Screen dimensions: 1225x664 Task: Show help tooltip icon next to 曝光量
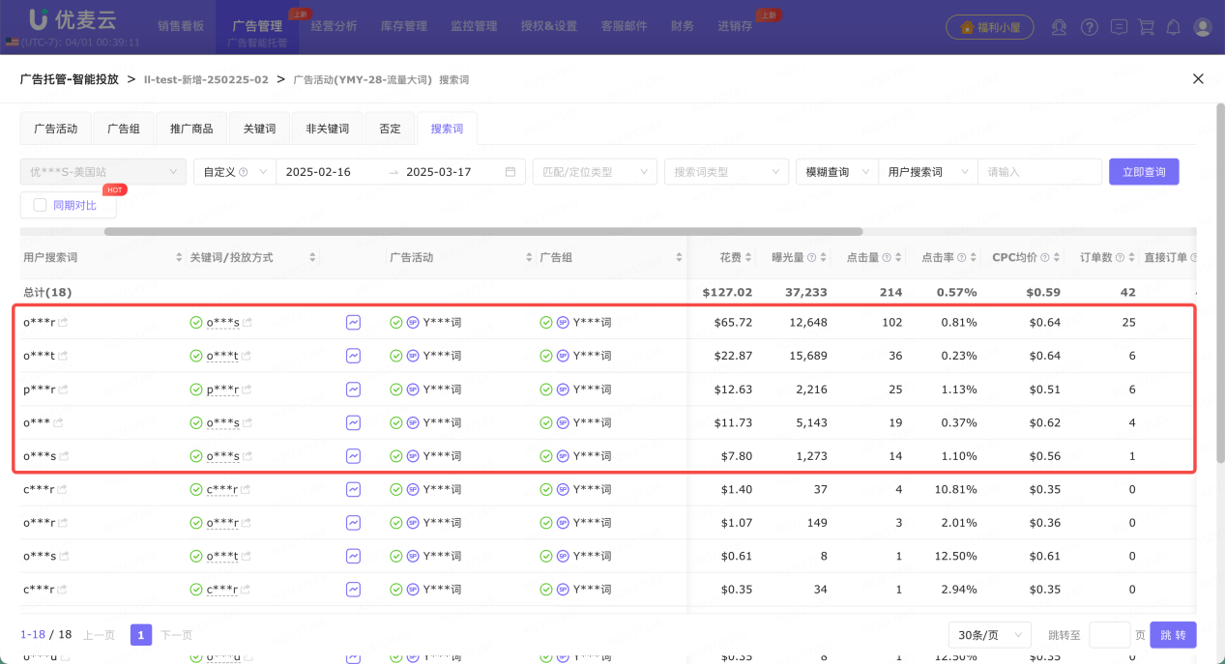pyautogui.click(x=812, y=258)
